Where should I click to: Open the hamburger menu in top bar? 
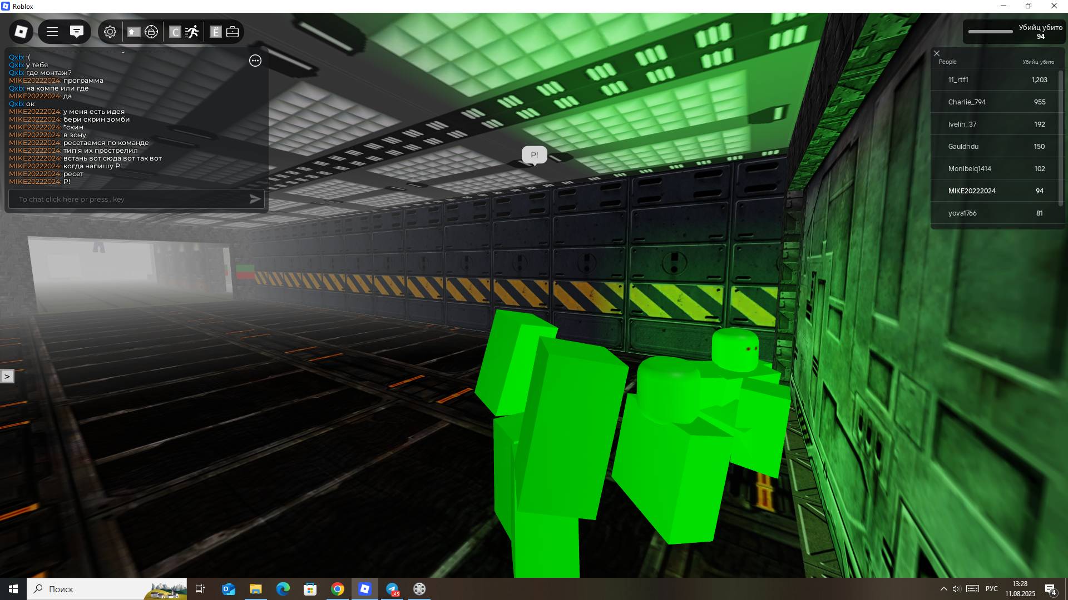point(52,32)
